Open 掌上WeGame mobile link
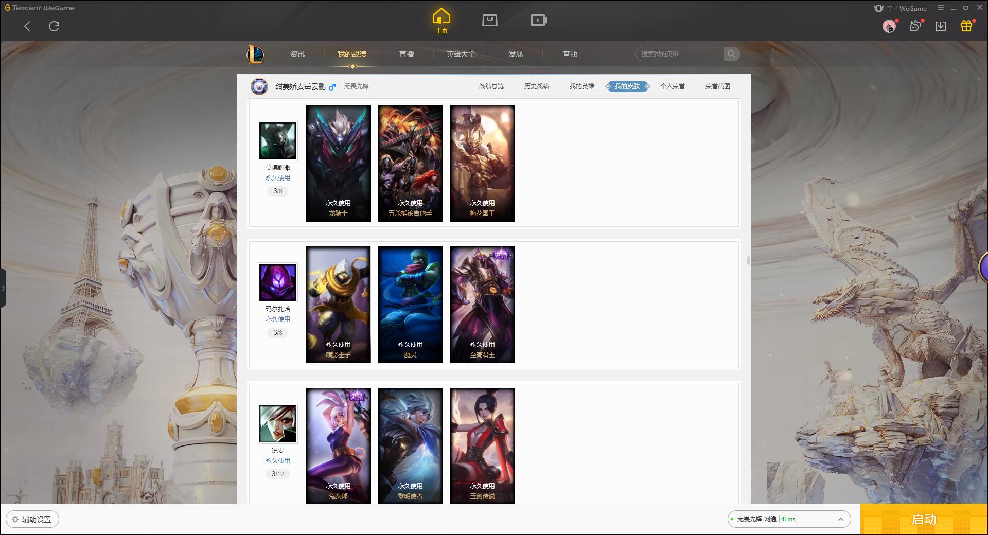 (900, 8)
